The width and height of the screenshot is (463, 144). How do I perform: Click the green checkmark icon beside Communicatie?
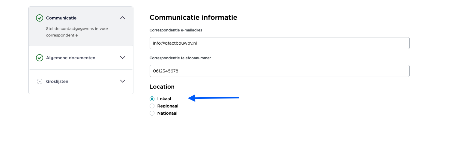(x=39, y=18)
